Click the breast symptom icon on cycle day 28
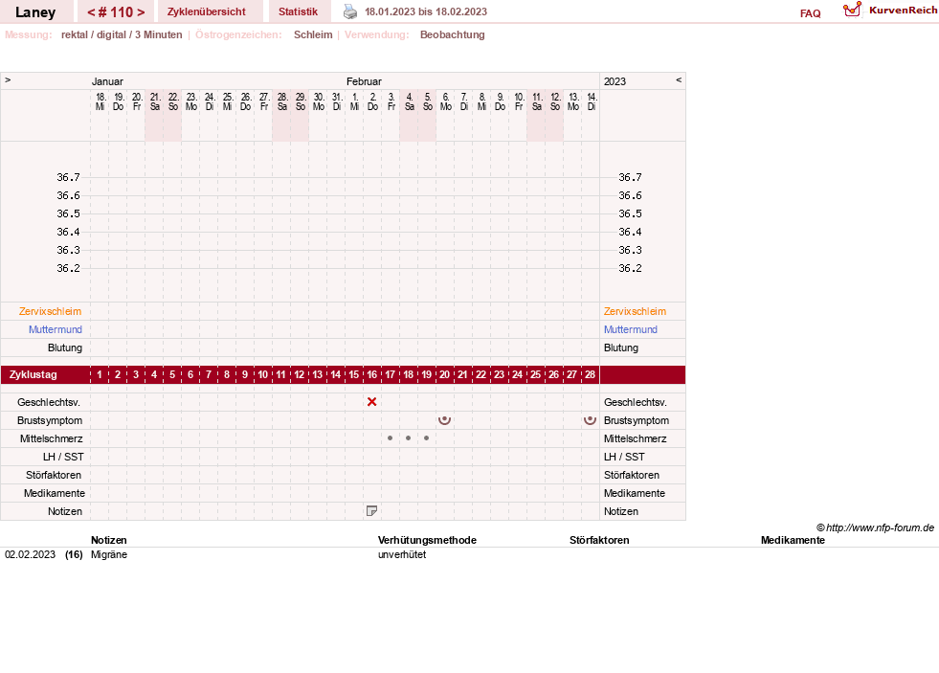 pyautogui.click(x=590, y=420)
